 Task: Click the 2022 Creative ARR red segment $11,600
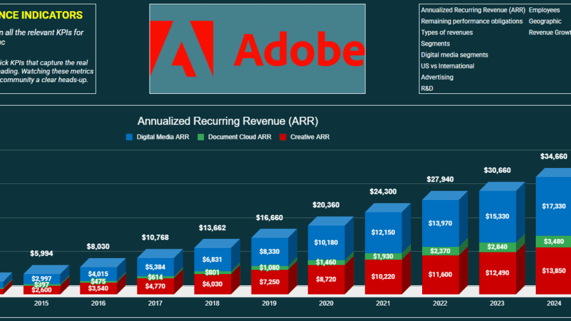(x=441, y=273)
